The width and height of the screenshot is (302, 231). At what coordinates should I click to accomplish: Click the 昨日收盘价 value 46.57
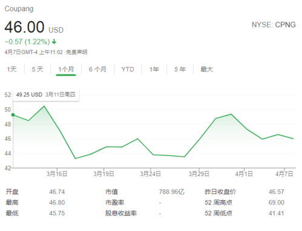click(x=277, y=192)
